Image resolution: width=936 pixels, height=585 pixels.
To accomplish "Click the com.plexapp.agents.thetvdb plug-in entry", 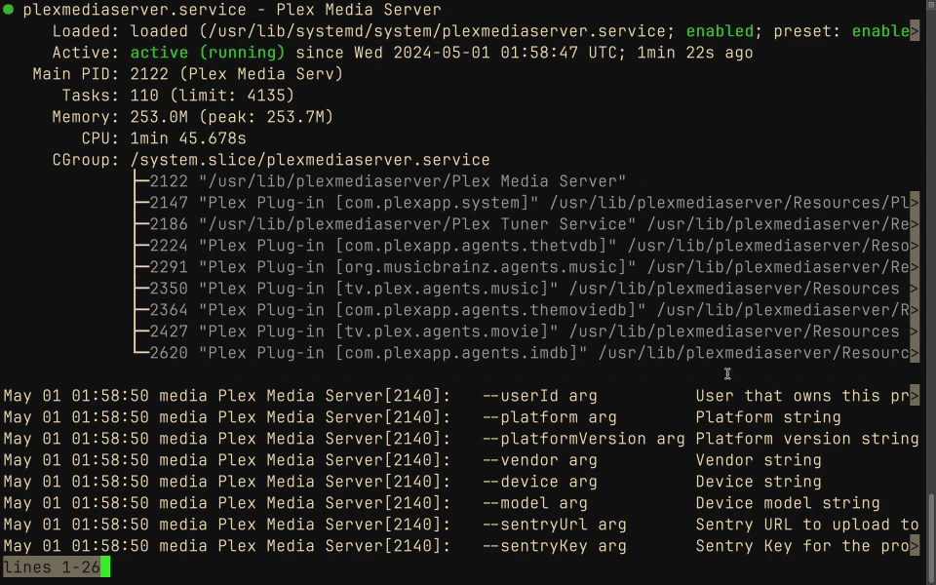I will click(x=408, y=246).
